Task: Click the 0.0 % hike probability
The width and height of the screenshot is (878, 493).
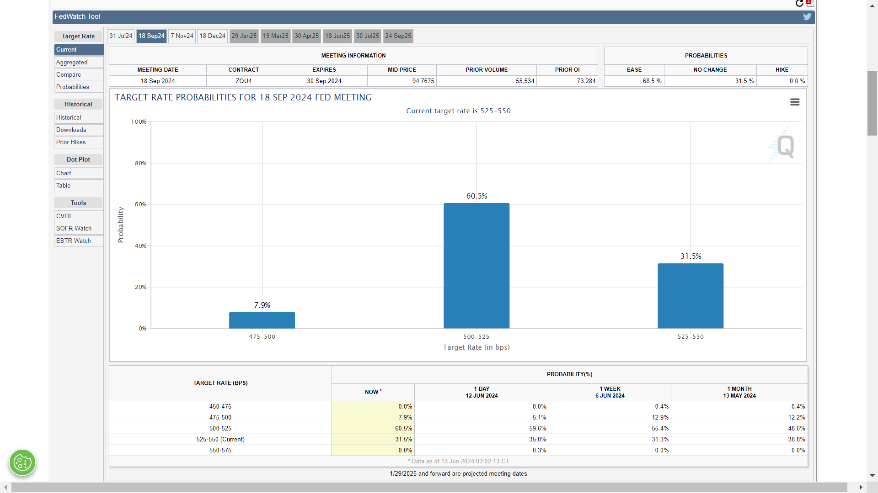Action: pos(797,81)
